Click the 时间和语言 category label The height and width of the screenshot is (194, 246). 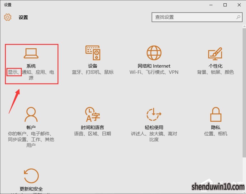point(93,127)
